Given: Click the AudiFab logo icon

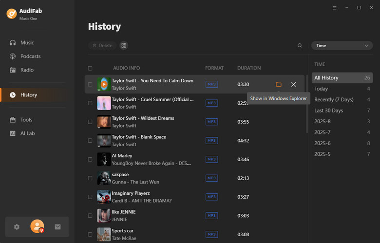Looking at the screenshot, I should point(11,14).
